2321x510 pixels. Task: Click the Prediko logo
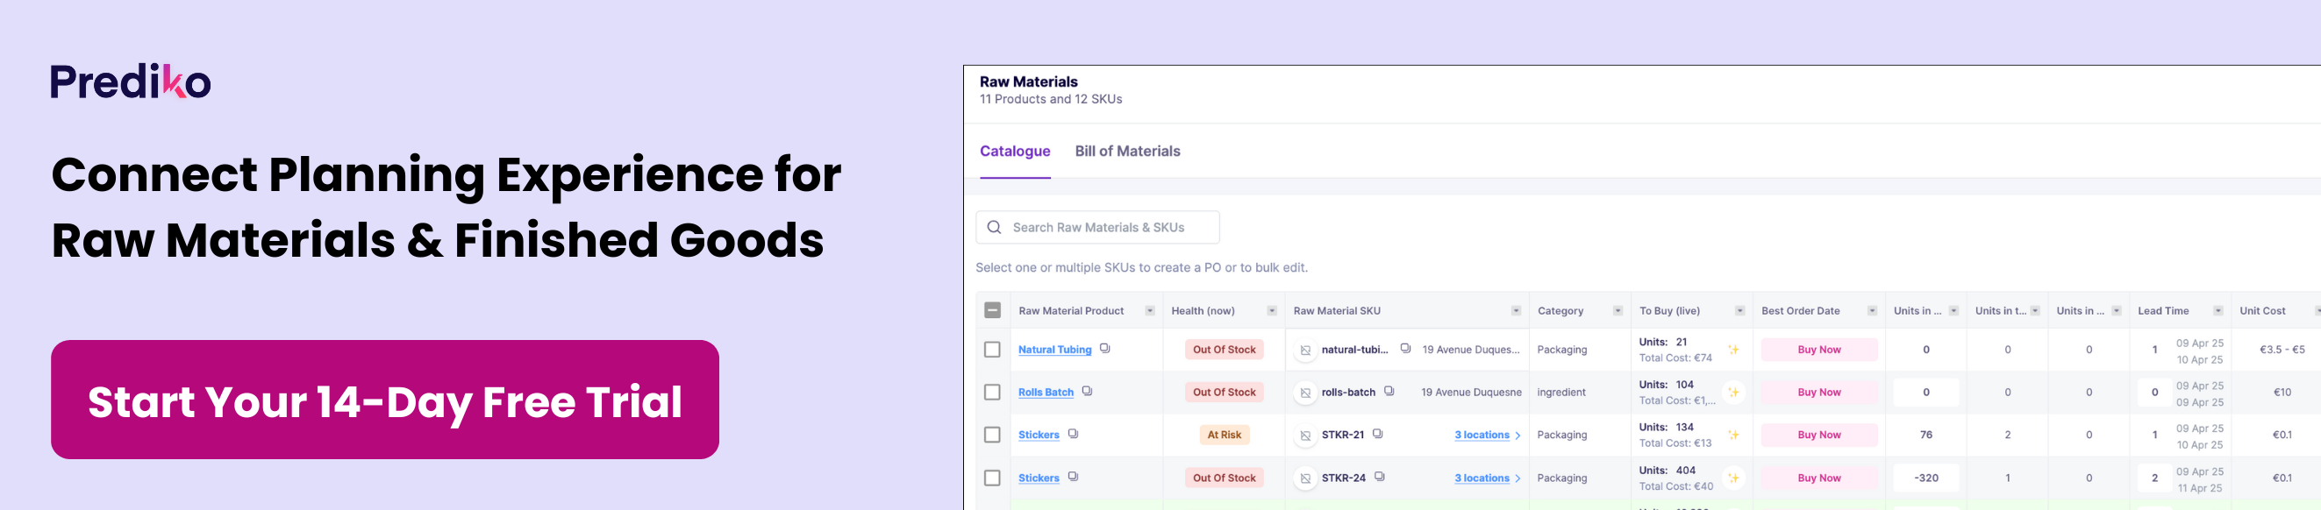coord(131,81)
